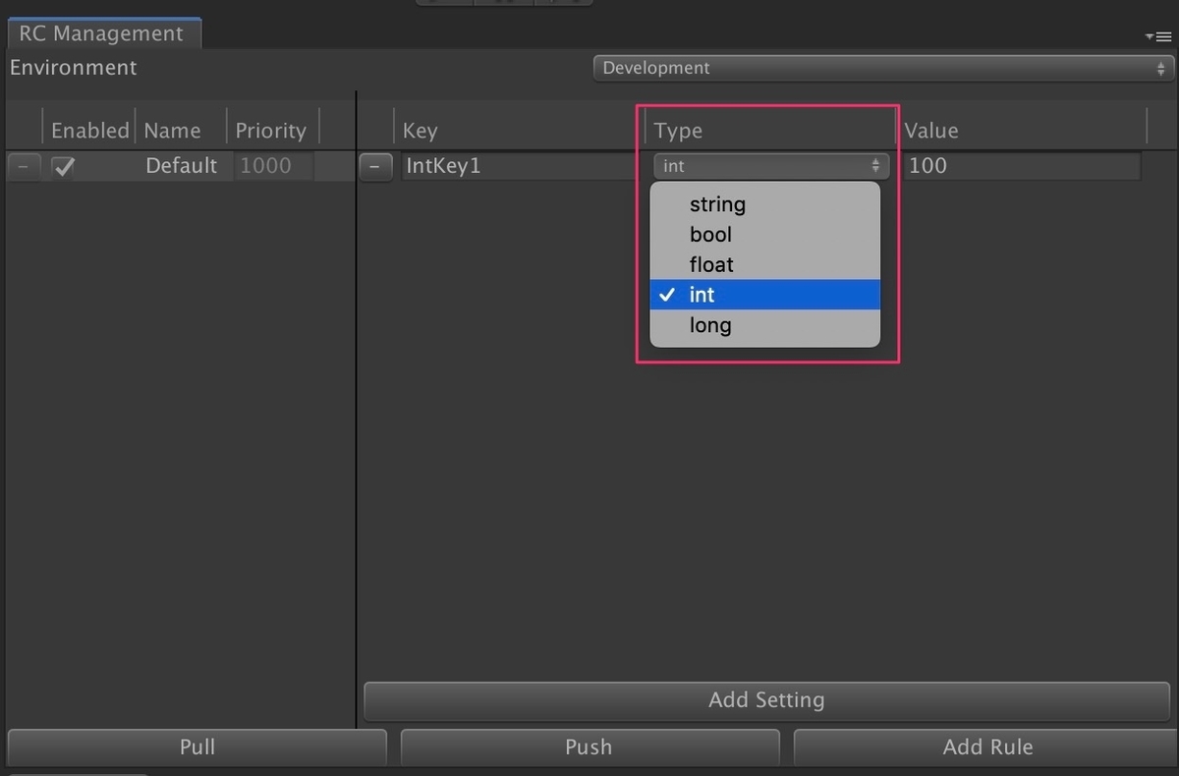Open the RC Management panel options menu icon

(1157, 36)
